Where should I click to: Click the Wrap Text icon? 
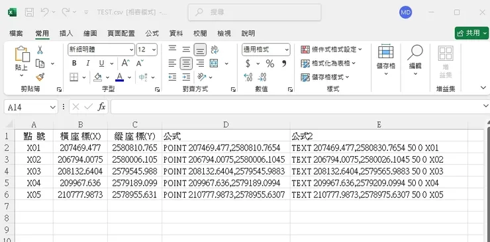pyautogui.click(x=215, y=50)
